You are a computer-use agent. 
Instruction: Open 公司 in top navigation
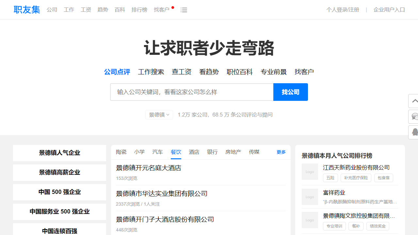point(52,10)
